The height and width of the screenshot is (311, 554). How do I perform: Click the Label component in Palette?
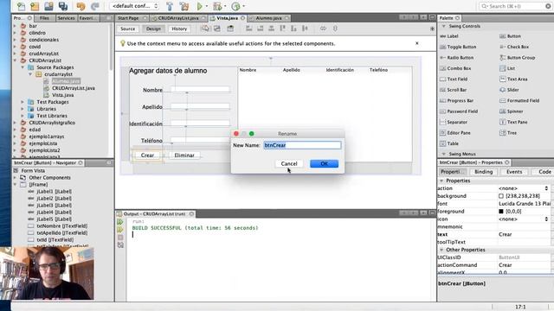point(449,36)
